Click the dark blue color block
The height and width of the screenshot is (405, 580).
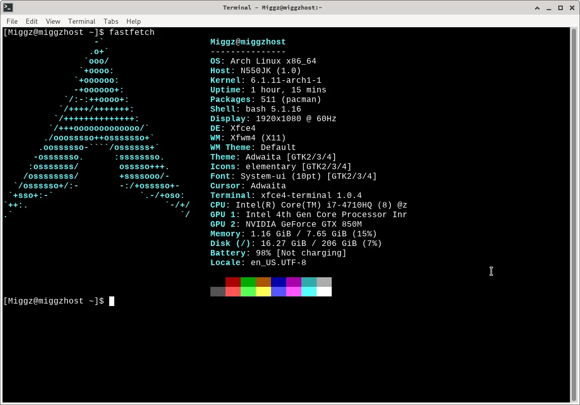coord(279,282)
